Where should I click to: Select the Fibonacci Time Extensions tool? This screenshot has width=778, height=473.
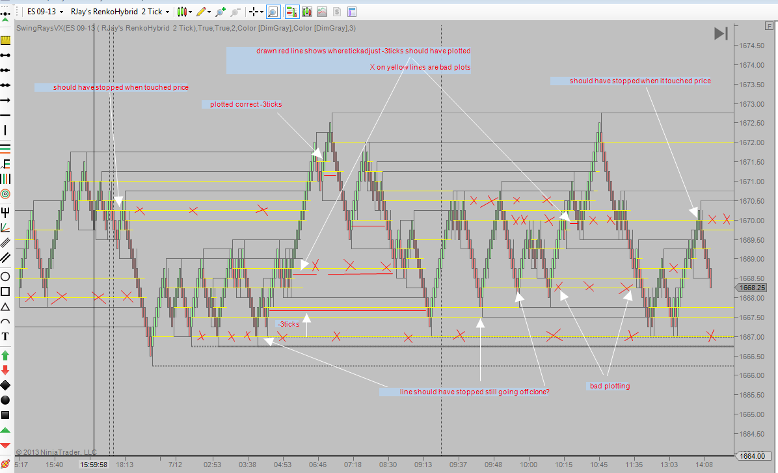pos(5,179)
